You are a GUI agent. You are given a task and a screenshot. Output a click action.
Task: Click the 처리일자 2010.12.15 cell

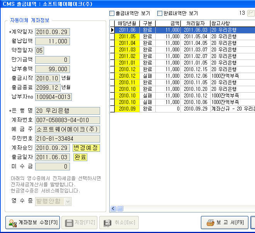(x=195, y=70)
